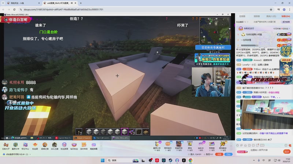This screenshot has height=164, width=293.
Task: Expand the 点击登录可领取 banner arrow
Action: coord(30,154)
